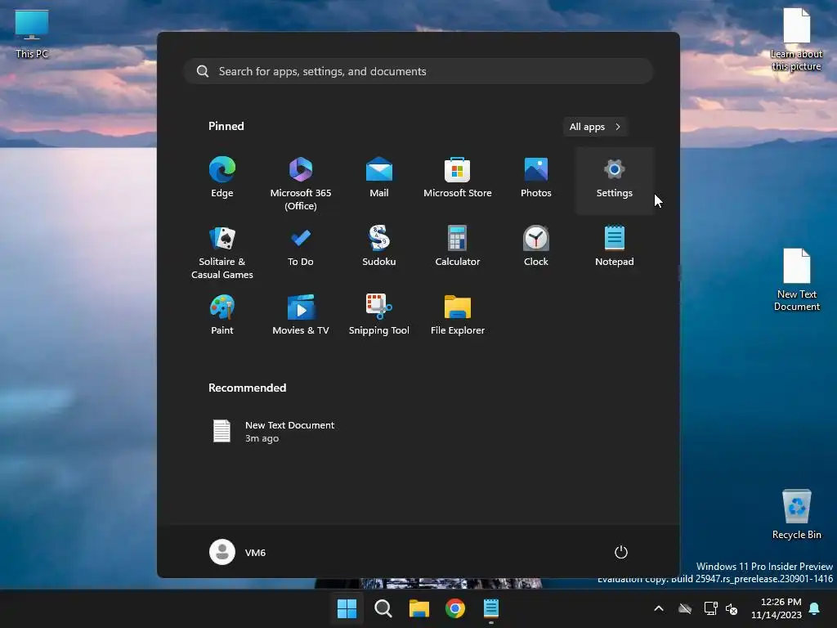Click the All apps button
This screenshot has width=837, height=628.
tap(595, 127)
